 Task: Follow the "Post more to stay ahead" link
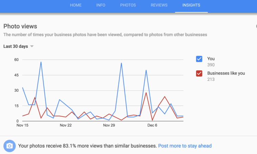[185, 146]
